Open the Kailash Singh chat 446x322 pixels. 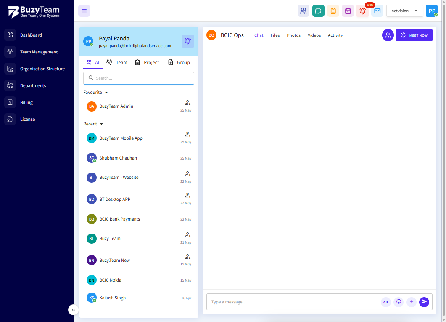[x=139, y=298]
